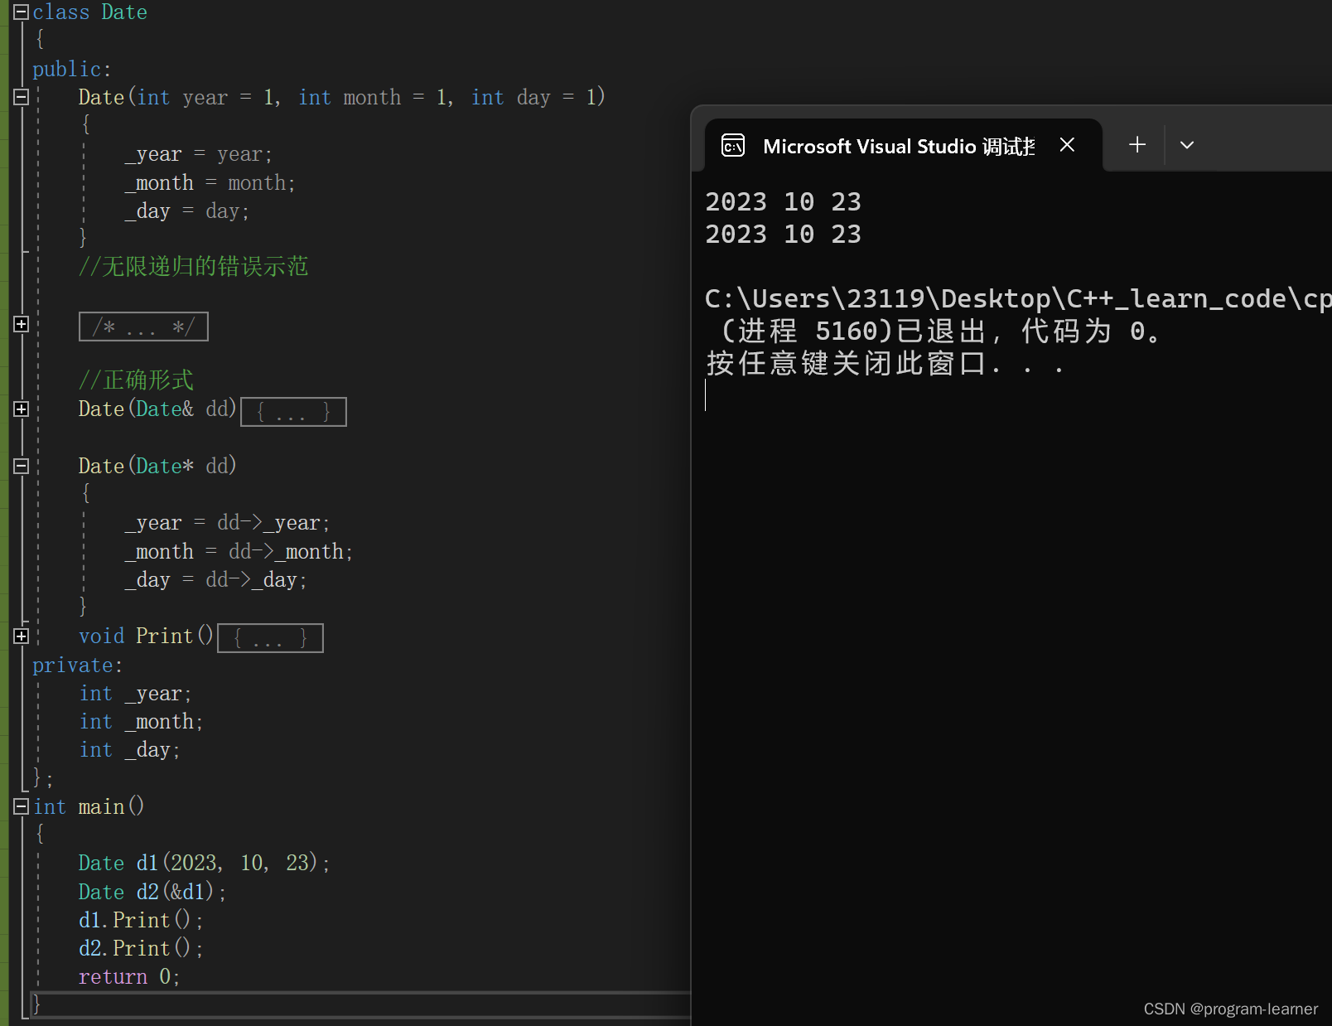The image size is (1332, 1026).
Task: Click the '_year = dd->_year;' line
Action: (227, 523)
